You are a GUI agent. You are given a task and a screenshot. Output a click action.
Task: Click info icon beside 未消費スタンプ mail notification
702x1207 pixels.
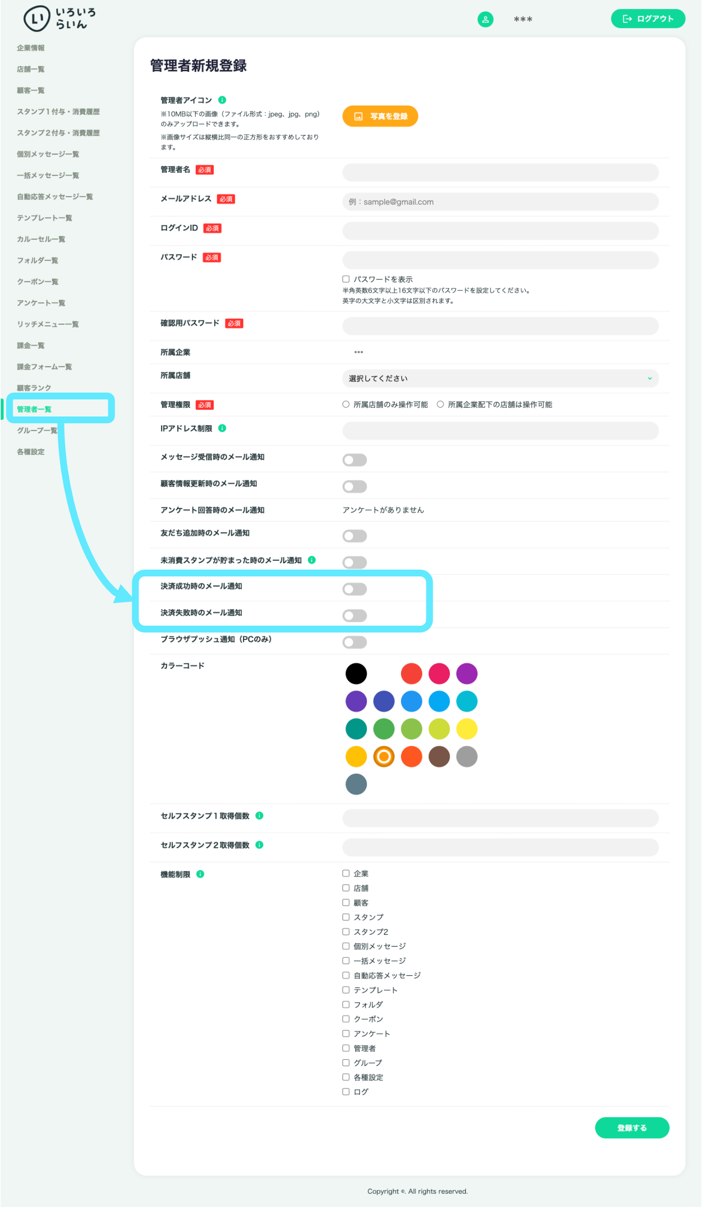click(x=312, y=560)
